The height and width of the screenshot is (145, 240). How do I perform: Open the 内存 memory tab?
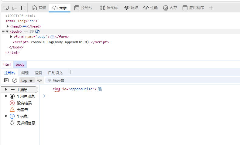tap(170, 8)
